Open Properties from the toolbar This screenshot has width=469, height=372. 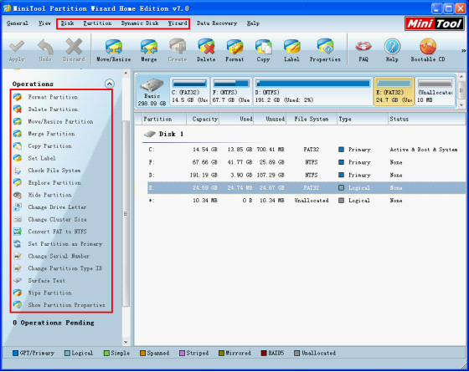pyautogui.click(x=325, y=50)
